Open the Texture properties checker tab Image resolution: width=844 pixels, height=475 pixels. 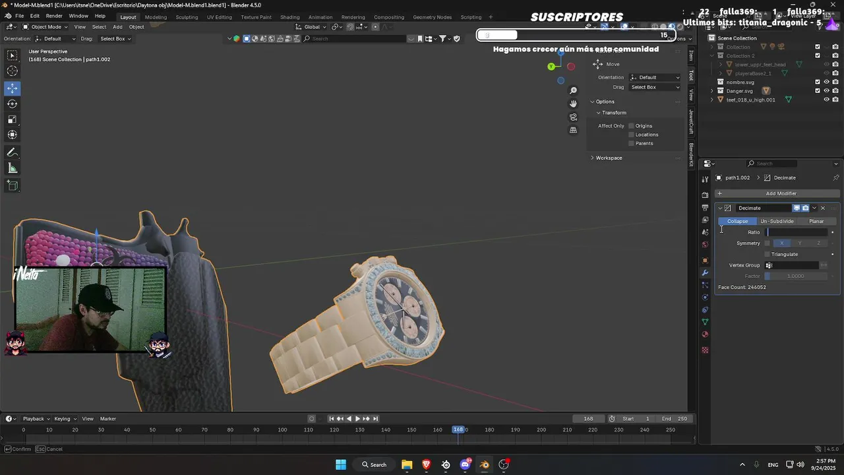coord(705,350)
